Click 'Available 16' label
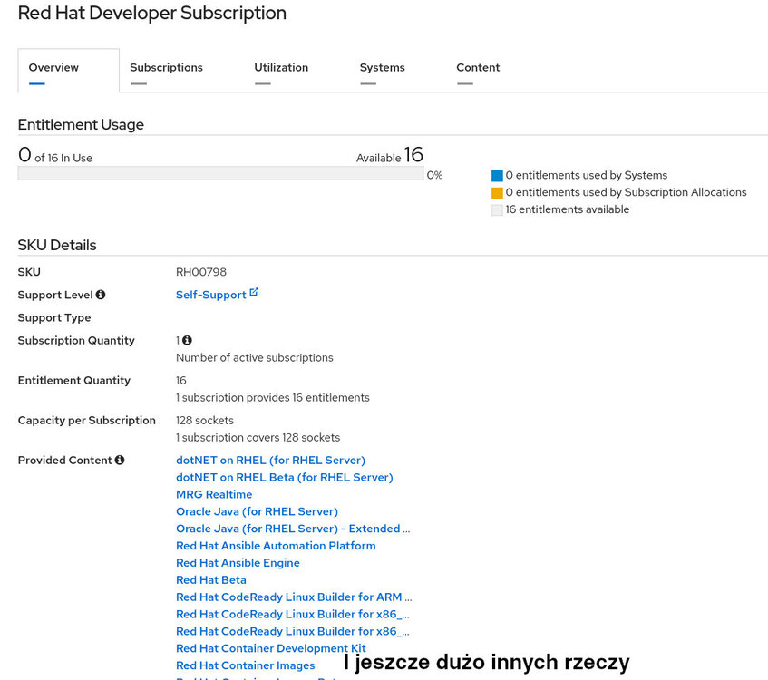 coord(390,155)
